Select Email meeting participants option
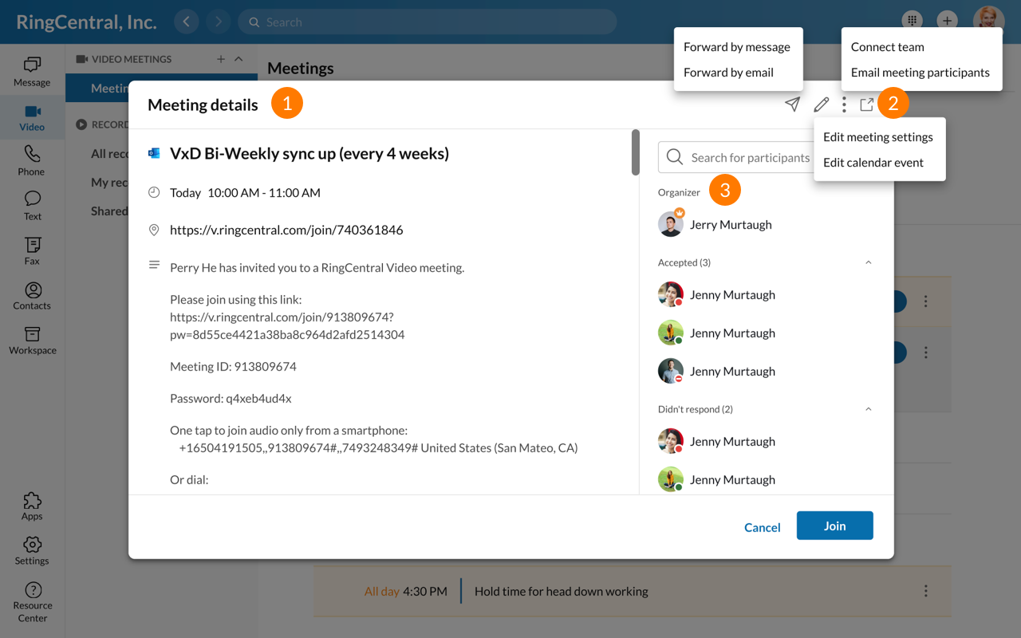The height and width of the screenshot is (638, 1021). (x=920, y=73)
